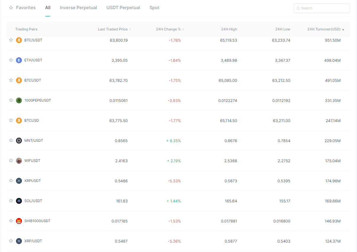This screenshot has height=252, width=357.
Task: Open the MNT/USDT trading pair
Action: pyautogui.click(x=34, y=140)
